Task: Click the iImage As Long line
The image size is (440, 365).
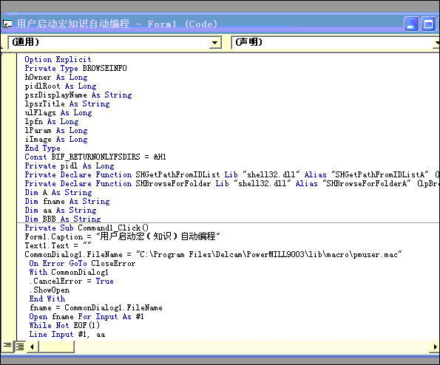Action: tap(56, 140)
